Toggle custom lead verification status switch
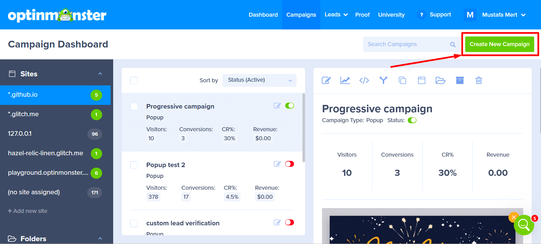Screen dimensions: 541x244 (x=289, y=223)
